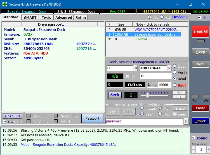The height and width of the screenshot is (155, 210).
Task: Switch to the Setup tab
Action: [81, 18]
